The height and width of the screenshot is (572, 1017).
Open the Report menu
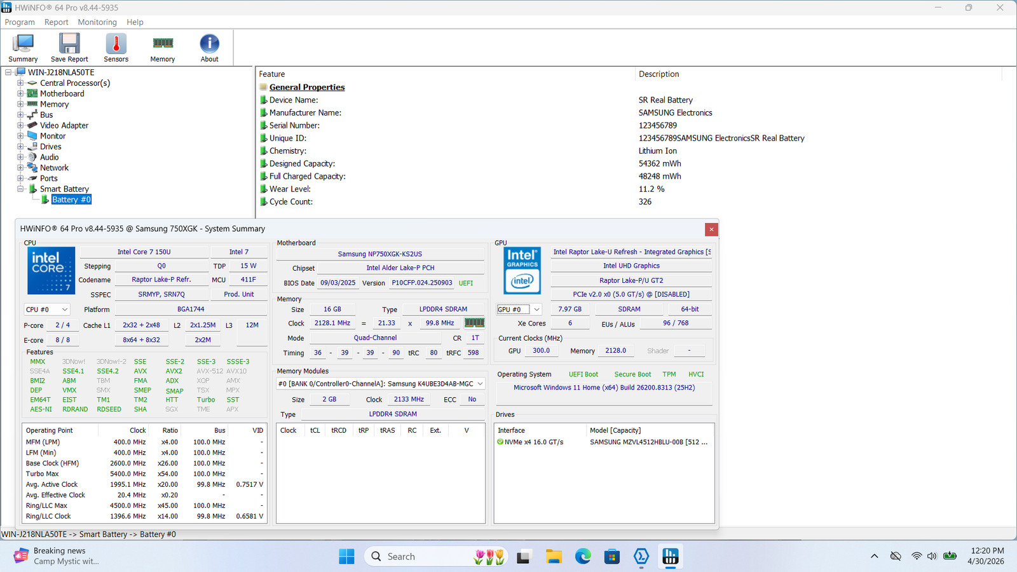(56, 22)
